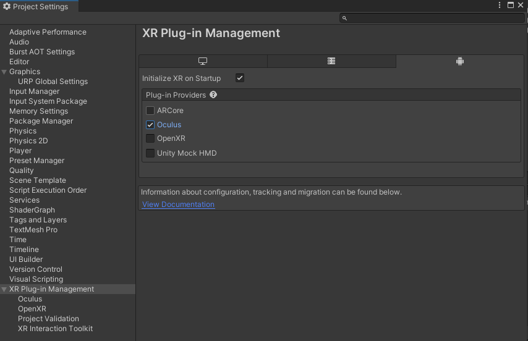
Task: Open the Project Validation settings
Action: click(x=48, y=319)
